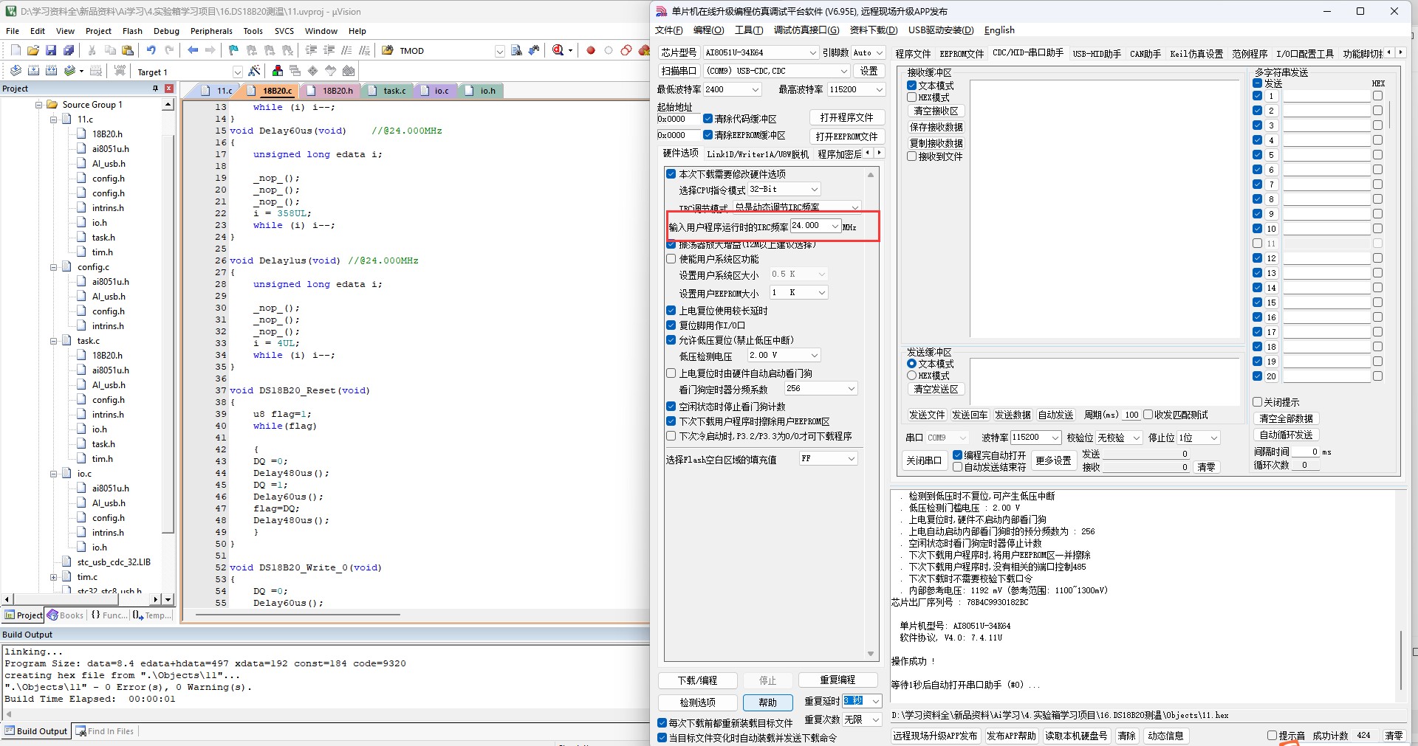
Task: Click the 检测选项 button
Action: click(x=698, y=702)
